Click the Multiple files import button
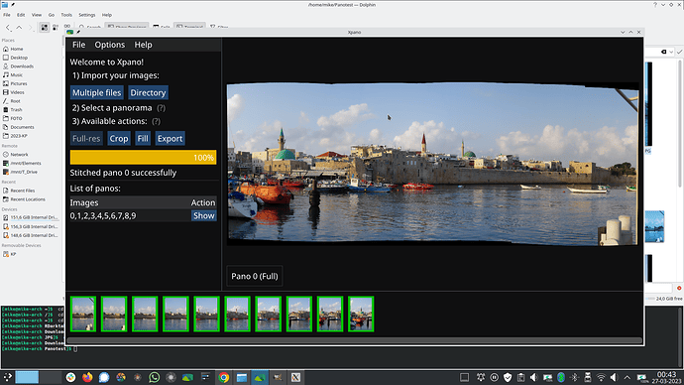 (x=97, y=92)
